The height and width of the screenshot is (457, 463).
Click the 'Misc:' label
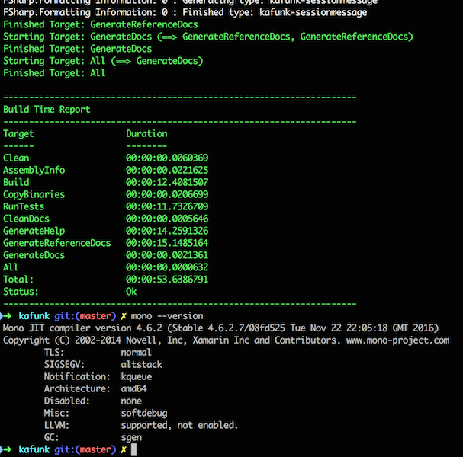click(x=56, y=413)
